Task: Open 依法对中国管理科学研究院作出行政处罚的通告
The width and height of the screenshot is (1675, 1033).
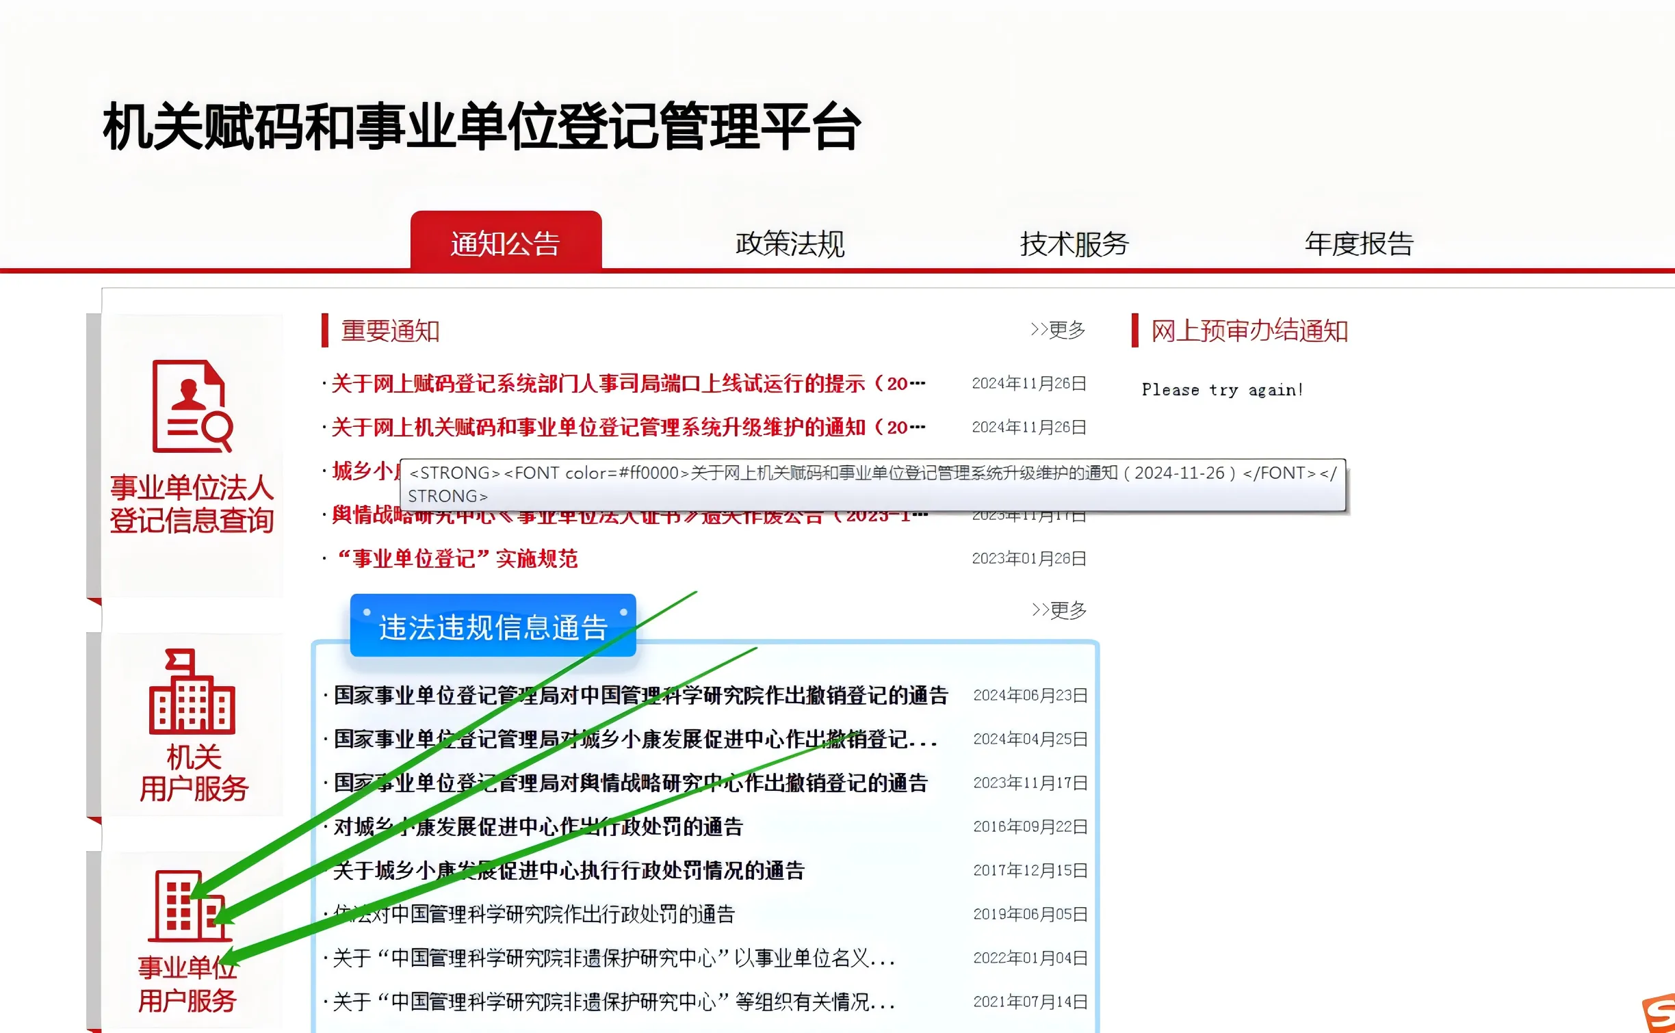Action: 534,915
